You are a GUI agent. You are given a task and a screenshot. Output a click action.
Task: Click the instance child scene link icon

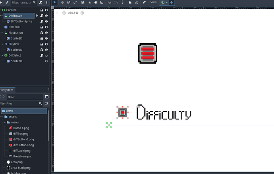(x=7, y=3)
